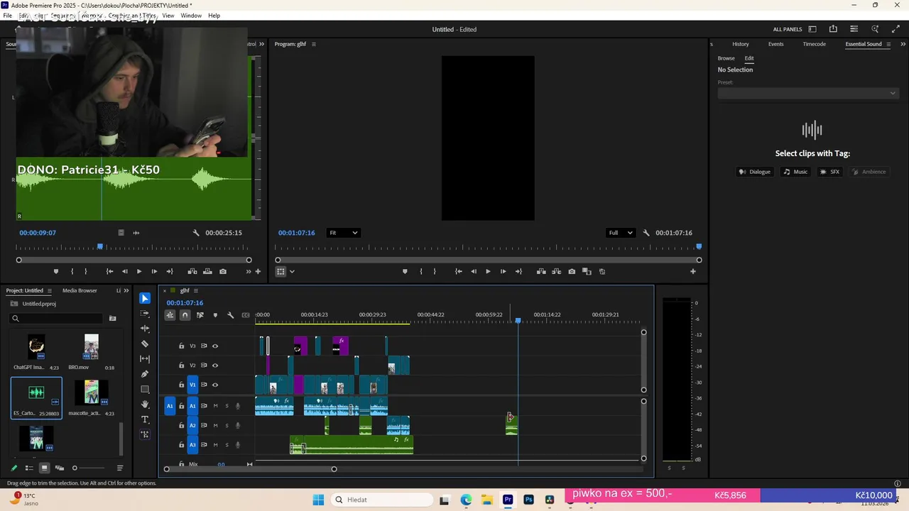Open Quick Export from the top bar
This screenshot has height=511, width=909.
pos(833,29)
